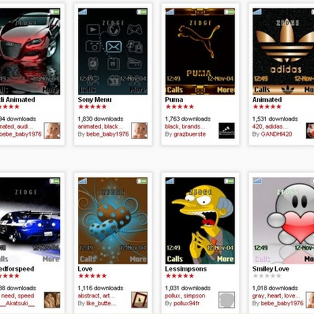Open the Puma title link
The height and width of the screenshot is (314, 314).
[x=174, y=100]
